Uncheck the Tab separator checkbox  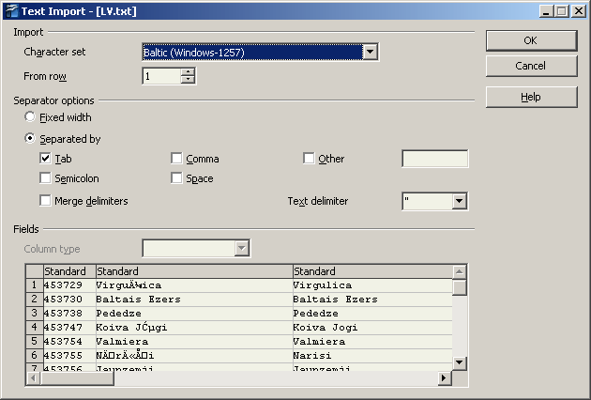click(45, 158)
